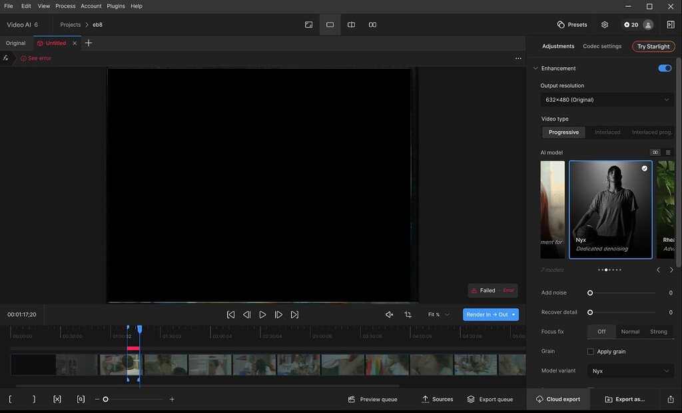Jump to the start of the clip
682x413 pixels.
point(230,314)
